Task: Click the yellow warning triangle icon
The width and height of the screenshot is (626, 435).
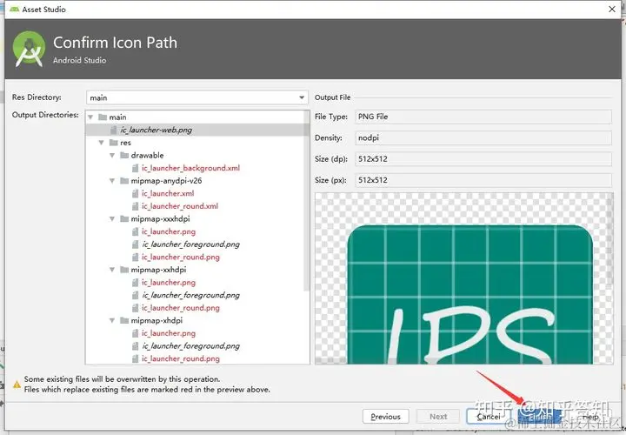Action: [x=17, y=385]
